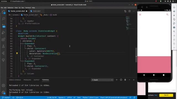Open the Run and Debug view
This screenshot has height=99, width=177.
point(3,32)
